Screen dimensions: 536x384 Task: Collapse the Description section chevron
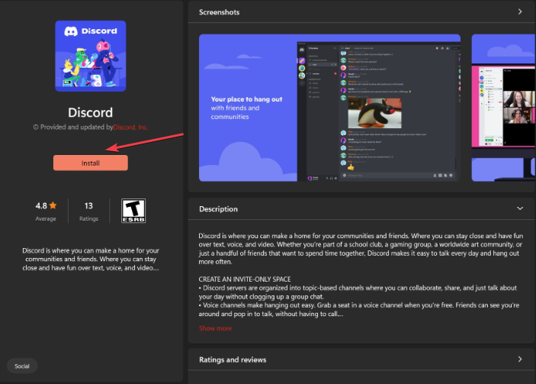[x=519, y=208]
